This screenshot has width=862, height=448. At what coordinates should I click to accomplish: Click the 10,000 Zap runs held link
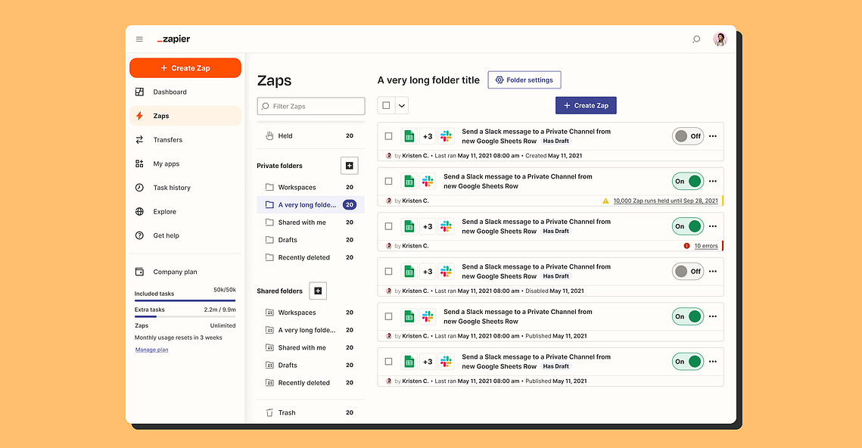[x=665, y=201]
